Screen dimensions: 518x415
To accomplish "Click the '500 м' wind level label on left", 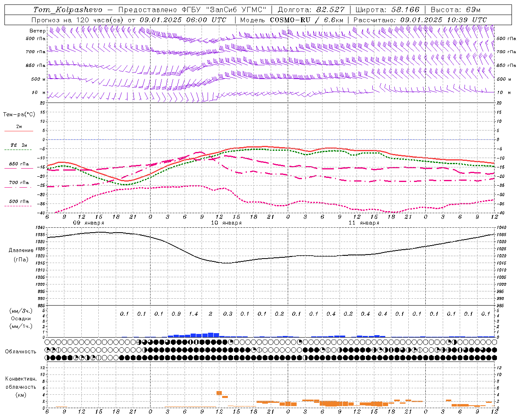I will coord(38,79).
